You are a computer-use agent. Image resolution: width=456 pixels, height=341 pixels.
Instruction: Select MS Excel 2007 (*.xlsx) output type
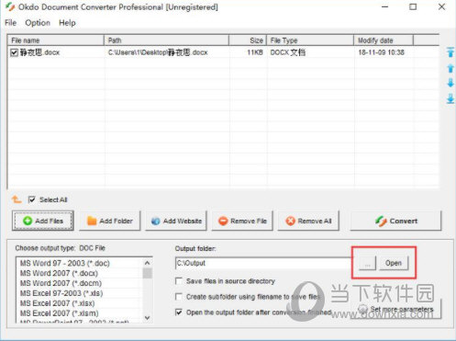coord(58,303)
